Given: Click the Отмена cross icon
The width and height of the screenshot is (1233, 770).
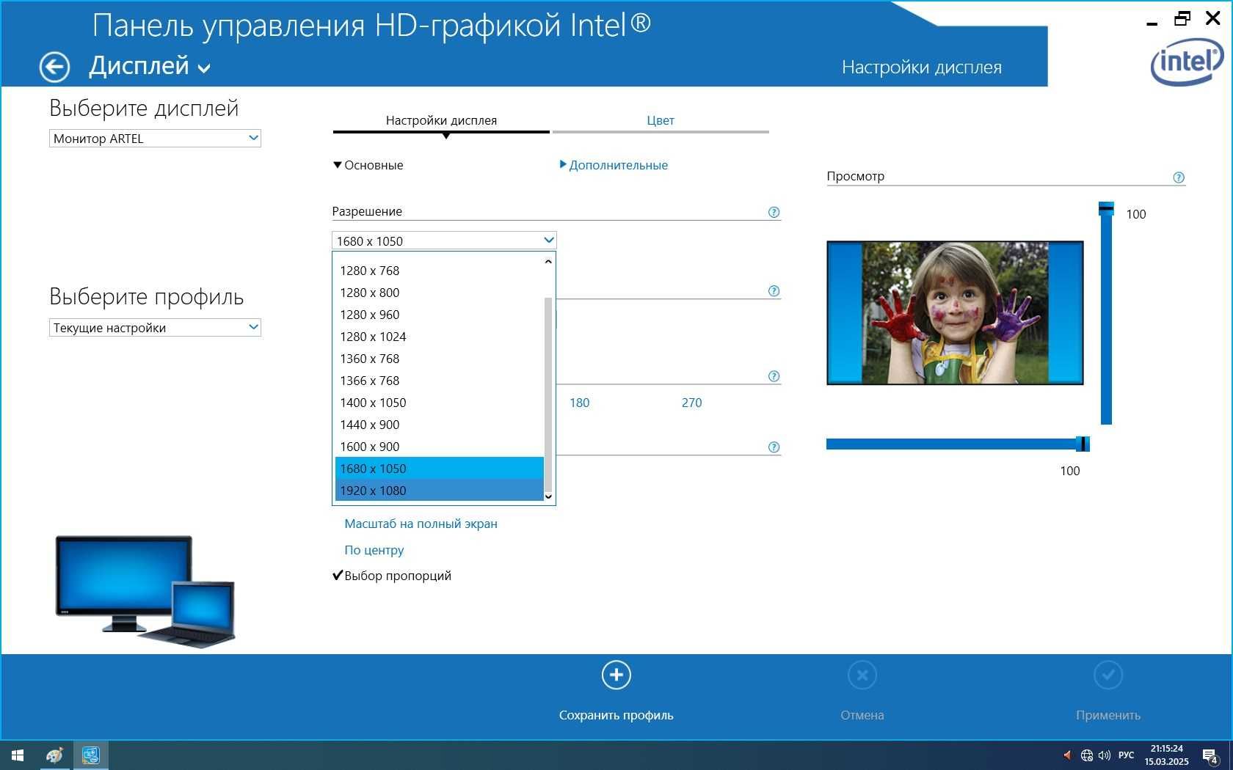Looking at the screenshot, I should (x=862, y=675).
